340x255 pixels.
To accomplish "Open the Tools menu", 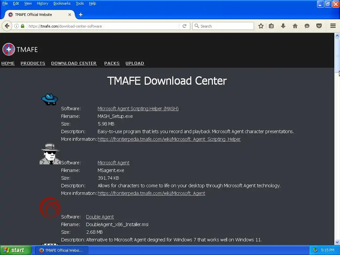I will [x=80, y=3].
